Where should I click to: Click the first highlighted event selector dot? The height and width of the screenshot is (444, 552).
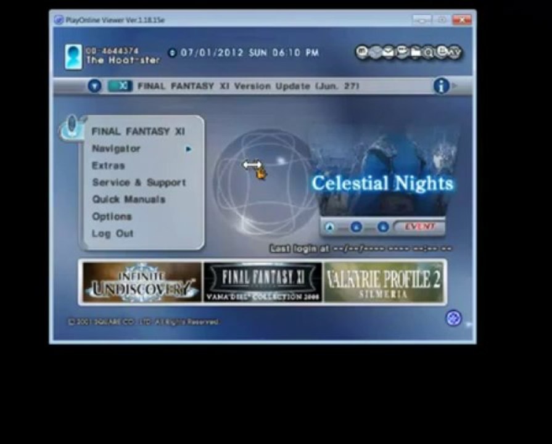coord(329,227)
